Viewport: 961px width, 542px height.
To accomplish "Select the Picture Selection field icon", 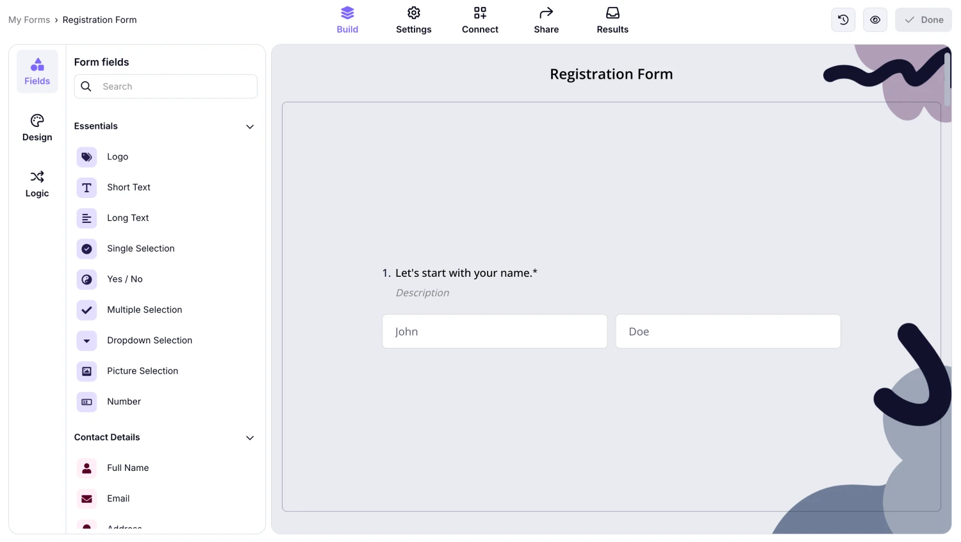I will [x=86, y=371].
